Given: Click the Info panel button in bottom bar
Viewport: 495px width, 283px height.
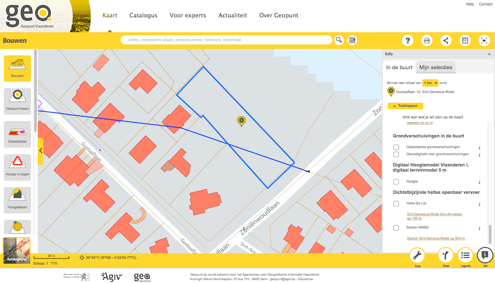Looking at the screenshot, I should click(x=485, y=255).
